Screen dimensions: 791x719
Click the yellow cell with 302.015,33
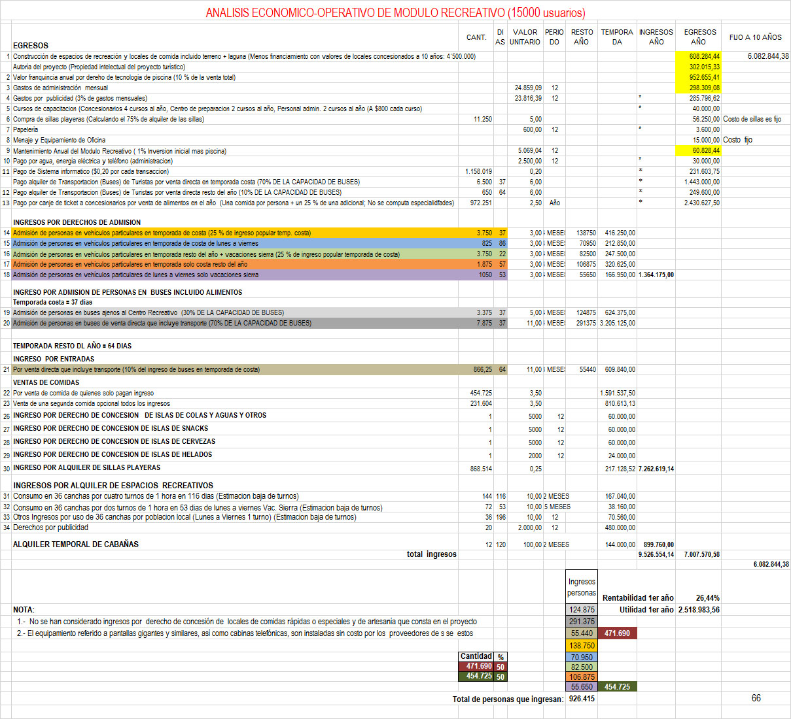pos(699,67)
